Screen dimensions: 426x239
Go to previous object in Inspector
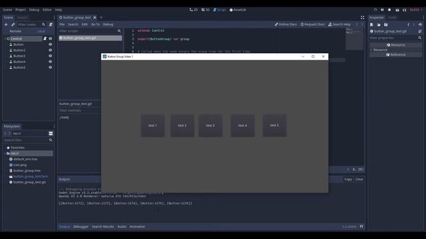pos(408,25)
